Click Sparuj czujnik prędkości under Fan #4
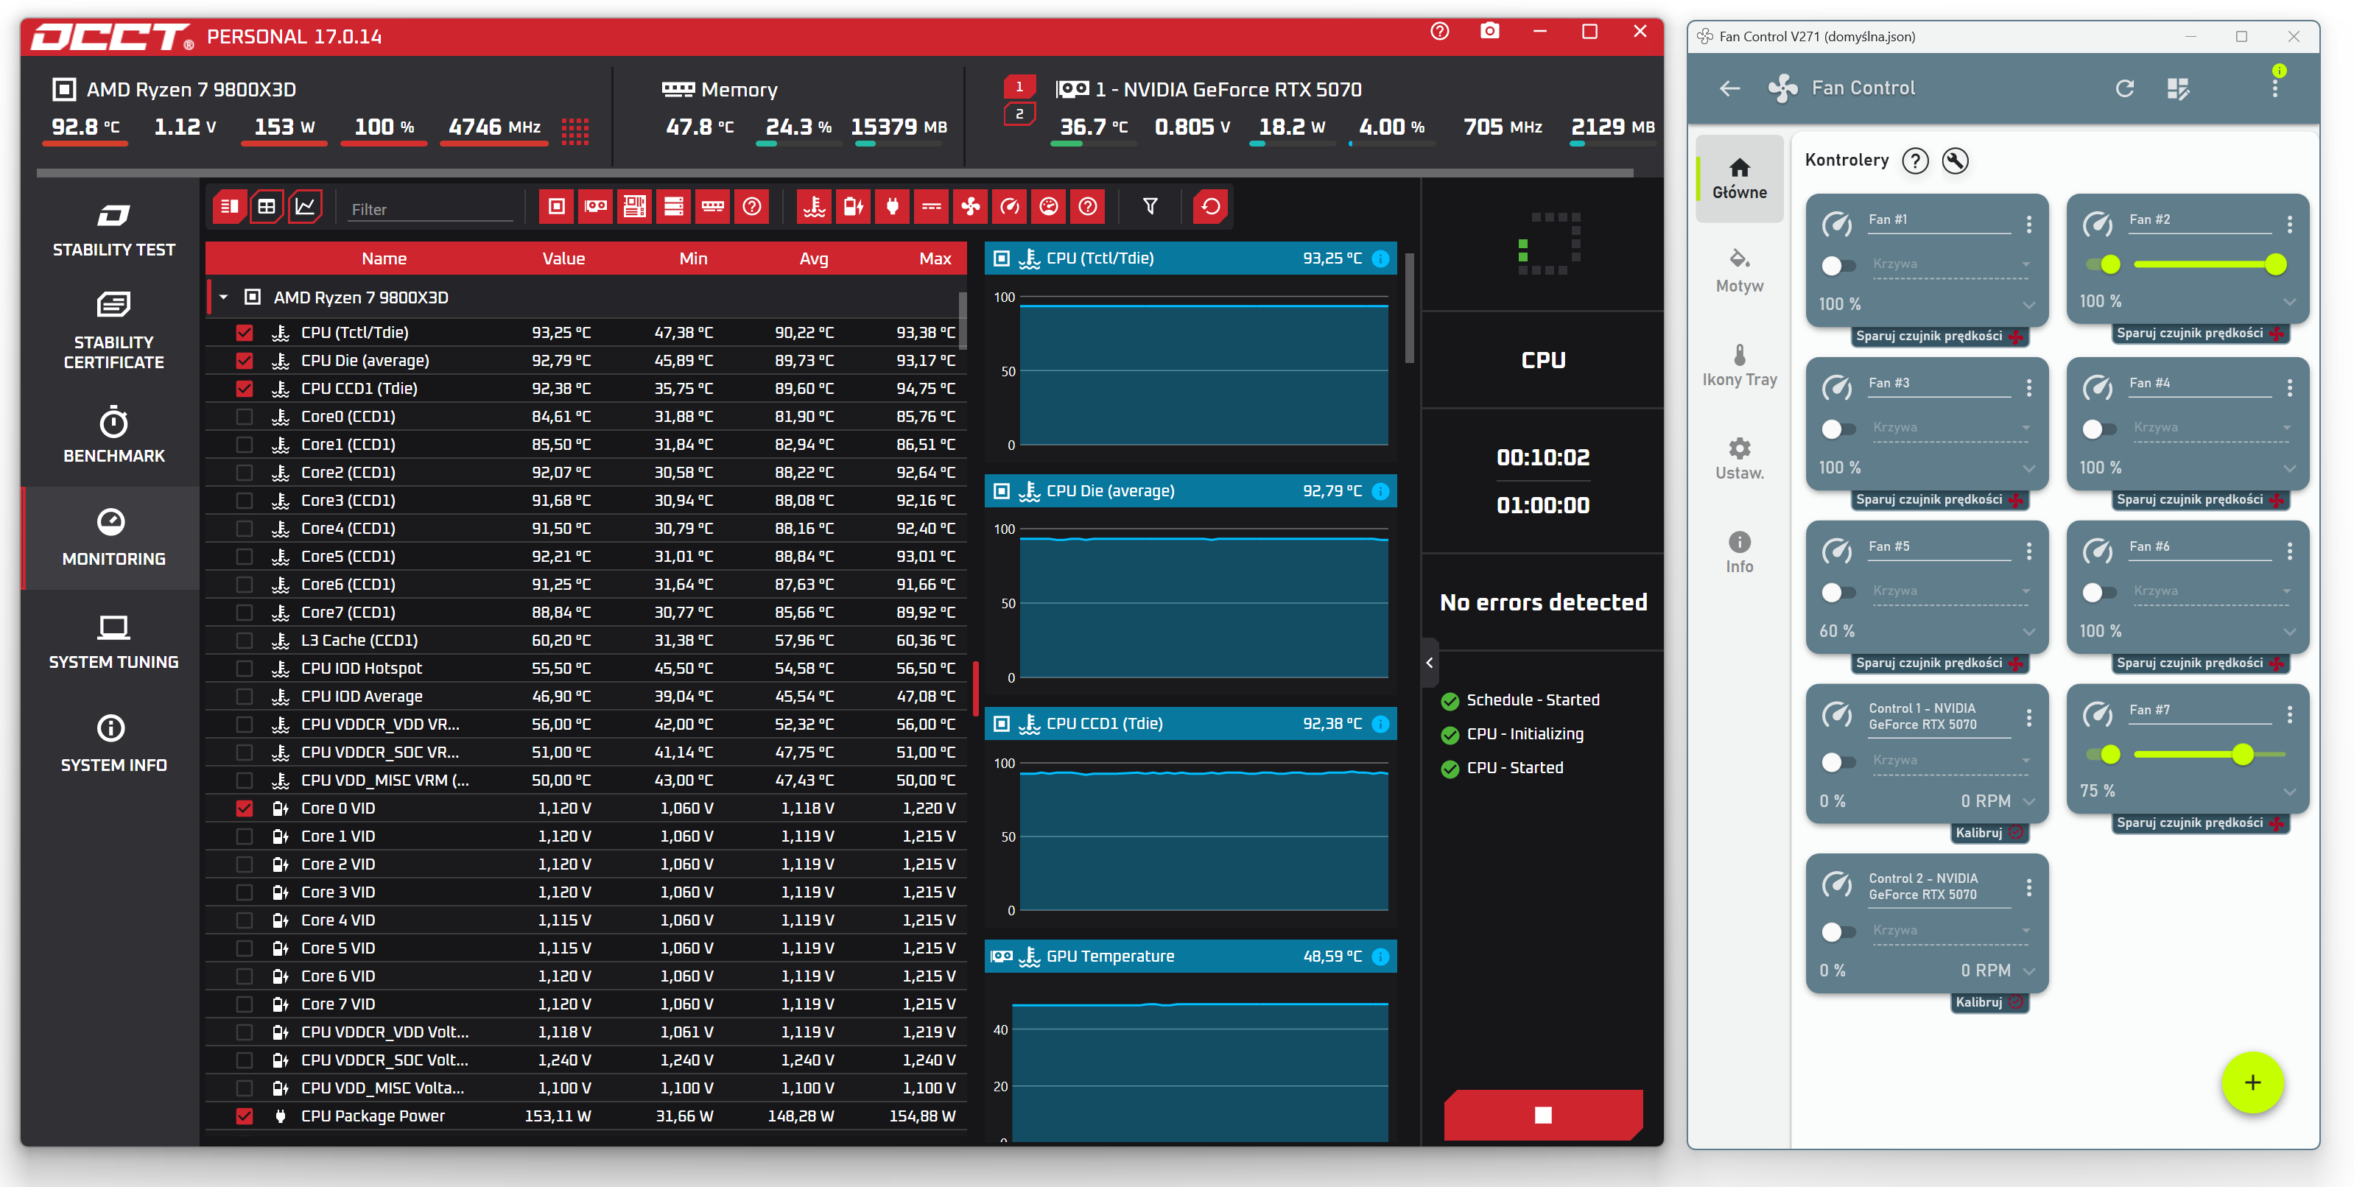The width and height of the screenshot is (2354, 1187). click(2199, 500)
